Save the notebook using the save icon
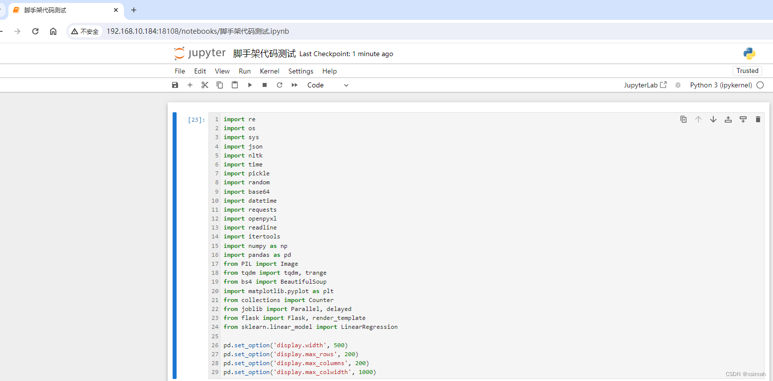 [x=175, y=85]
